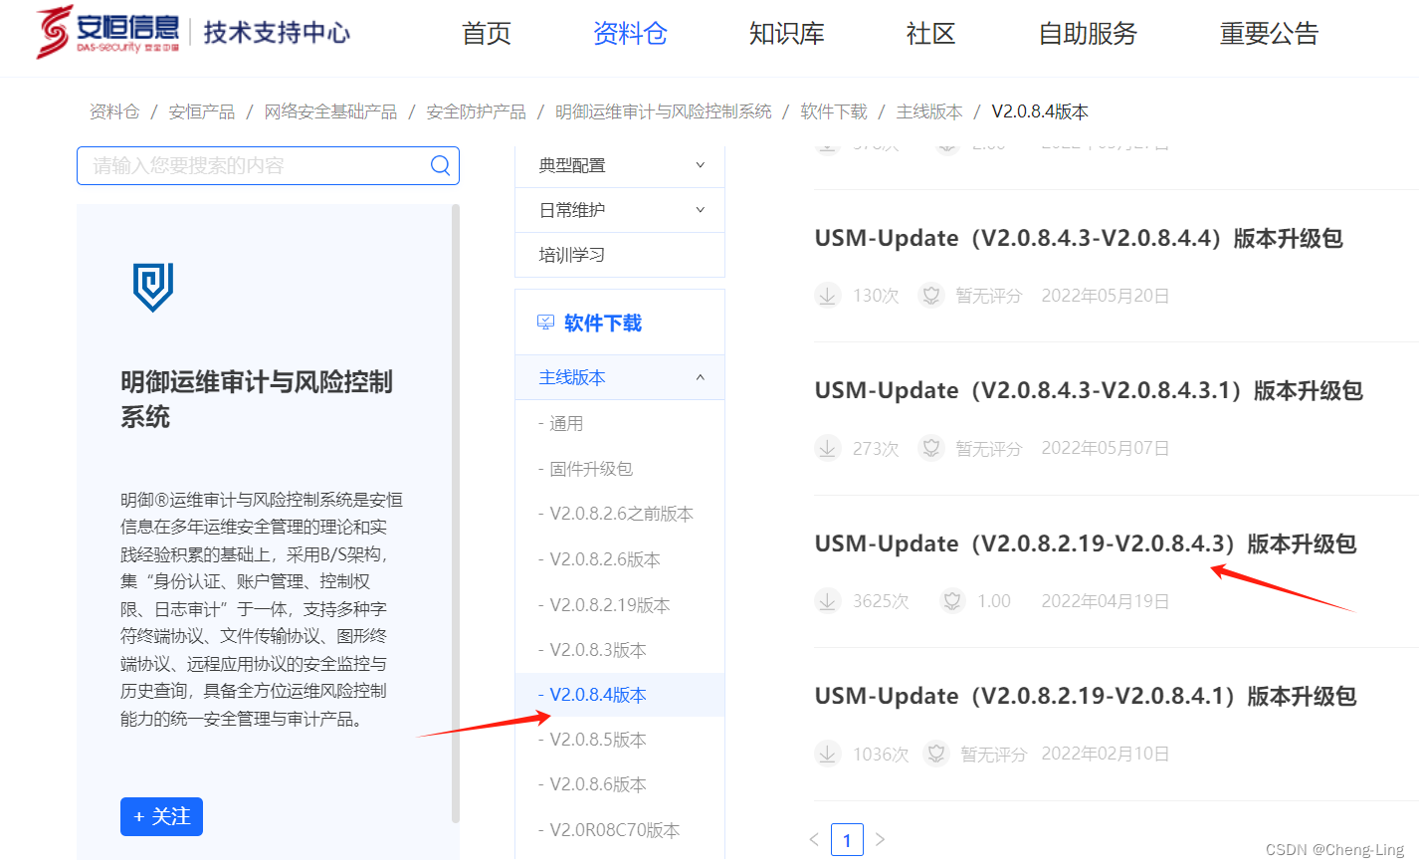This screenshot has width=1419, height=868.
Task: Click 网络安全基础产品 in breadcrumb
Action: coord(330,111)
